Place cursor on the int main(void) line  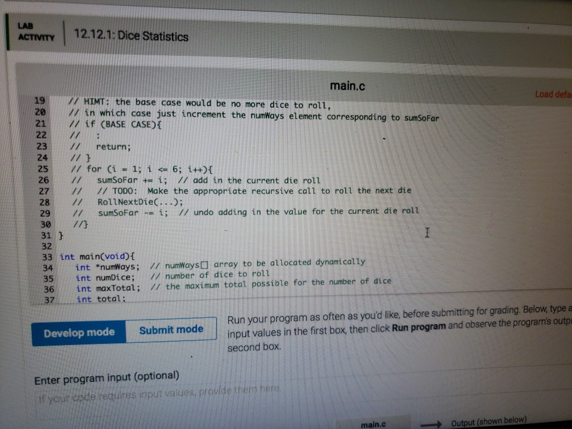[102, 255]
